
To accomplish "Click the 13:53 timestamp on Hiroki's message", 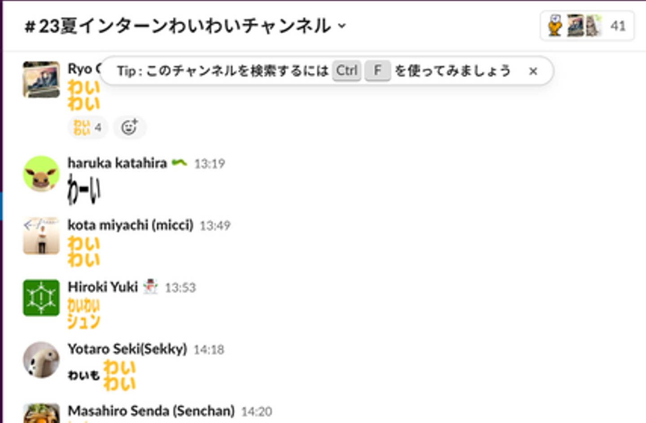I will tap(180, 287).
